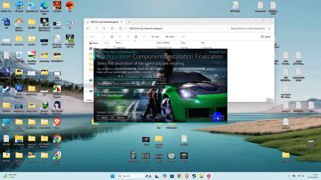321x180 pixels.
Task: Open the New dropdown in File Explorer
Action: (x=92, y=37)
